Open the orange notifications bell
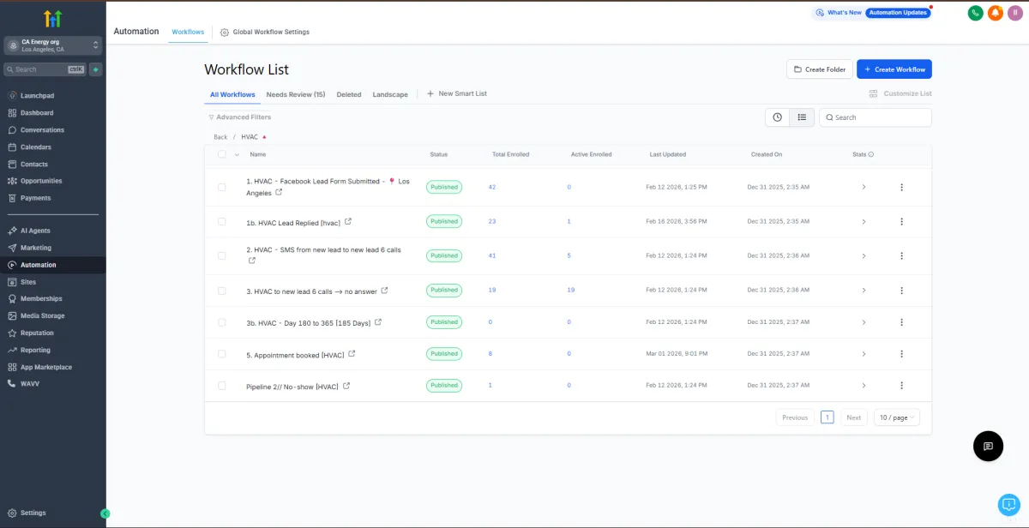The width and height of the screenshot is (1029, 528). pyautogui.click(x=995, y=13)
